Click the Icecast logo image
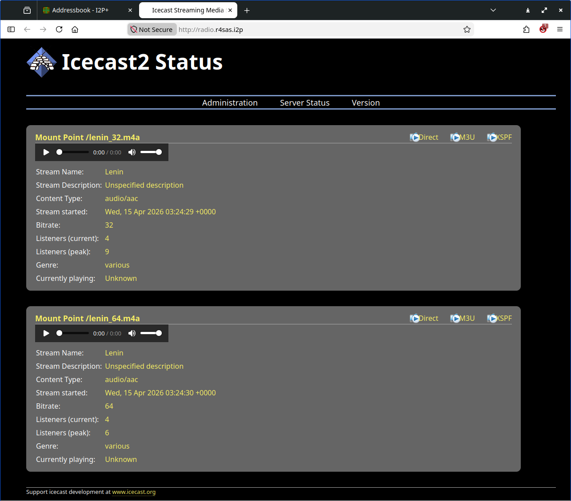This screenshot has width=571, height=501. click(42, 62)
